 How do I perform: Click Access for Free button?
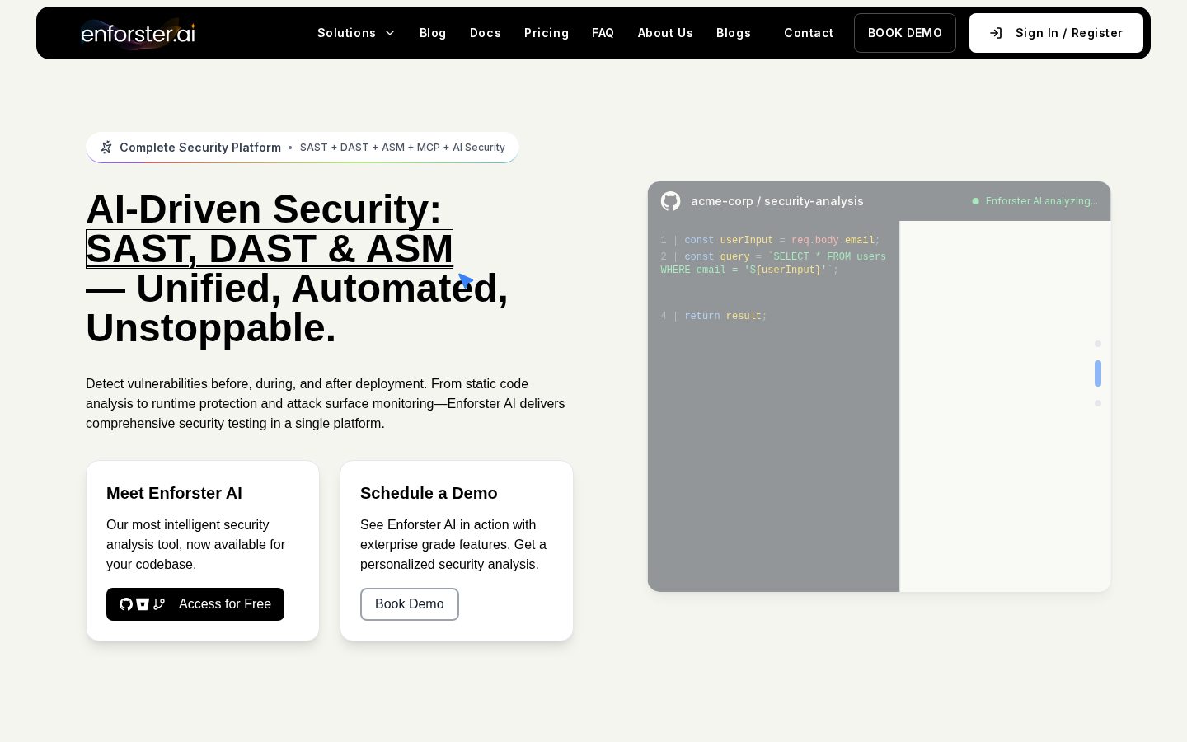(195, 604)
